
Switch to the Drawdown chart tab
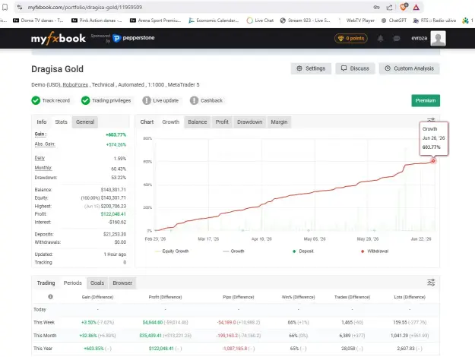click(249, 122)
